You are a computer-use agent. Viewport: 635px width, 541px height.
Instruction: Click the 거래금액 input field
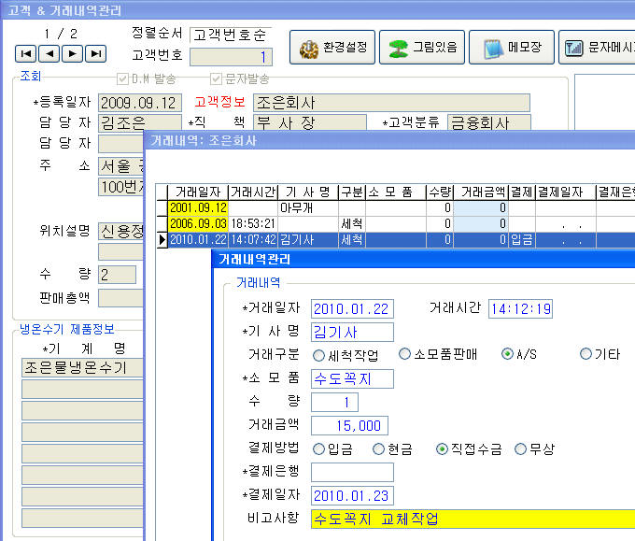point(347,425)
